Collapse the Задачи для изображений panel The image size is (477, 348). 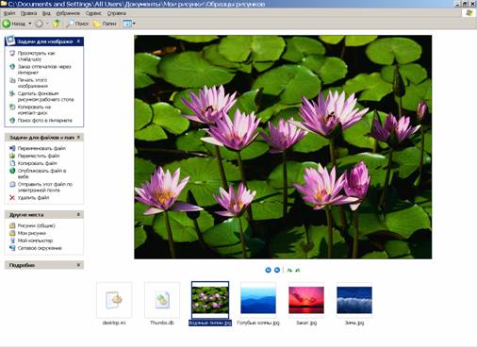point(78,41)
